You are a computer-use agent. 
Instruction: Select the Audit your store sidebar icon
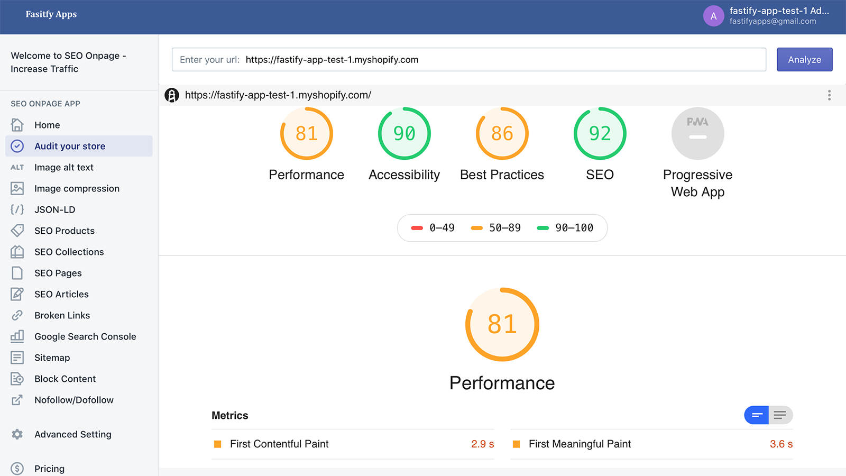pos(17,146)
